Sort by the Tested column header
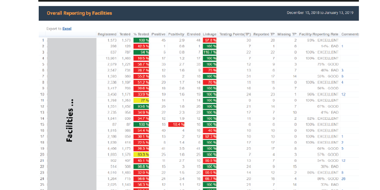The width and height of the screenshot is (380, 190). pos(125,34)
